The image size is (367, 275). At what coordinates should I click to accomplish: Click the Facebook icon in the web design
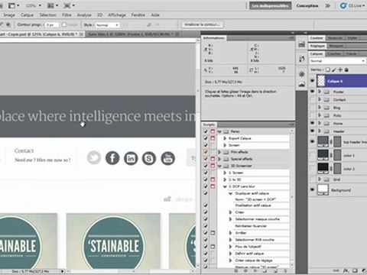tap(112, 158)
